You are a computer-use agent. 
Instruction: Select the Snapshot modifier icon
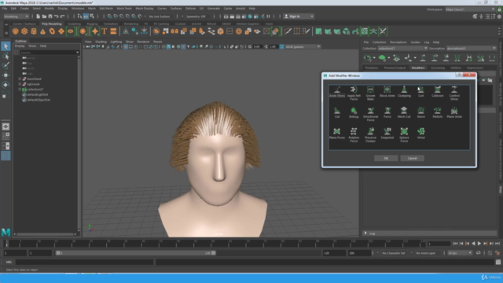387,134
